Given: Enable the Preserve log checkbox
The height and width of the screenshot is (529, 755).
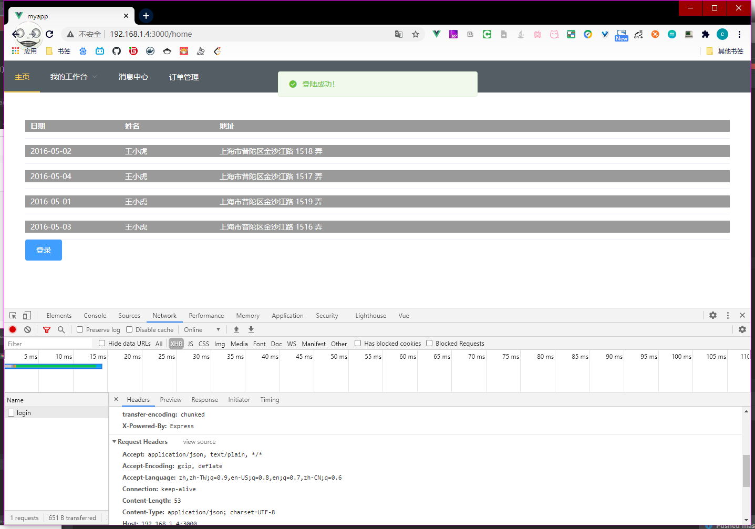Looking at the screenshot, I should pos(80,330).
